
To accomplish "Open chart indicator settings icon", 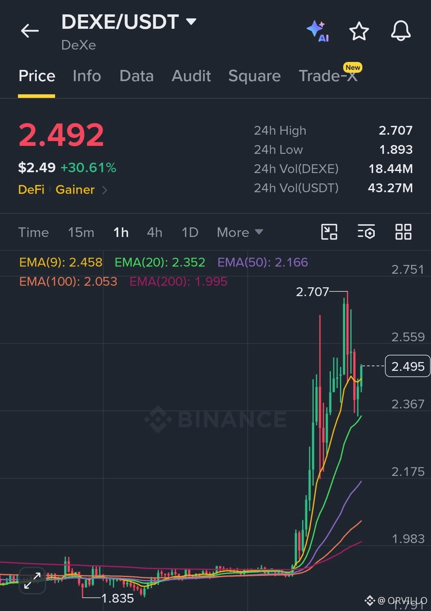I will point(366,232).
